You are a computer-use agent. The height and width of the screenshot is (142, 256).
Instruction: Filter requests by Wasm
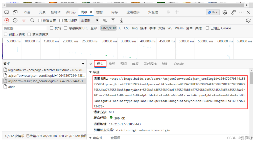(179, 28)
